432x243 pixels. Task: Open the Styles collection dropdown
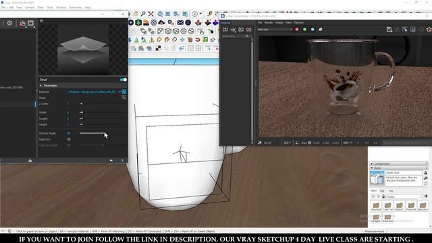coord(404,196)
